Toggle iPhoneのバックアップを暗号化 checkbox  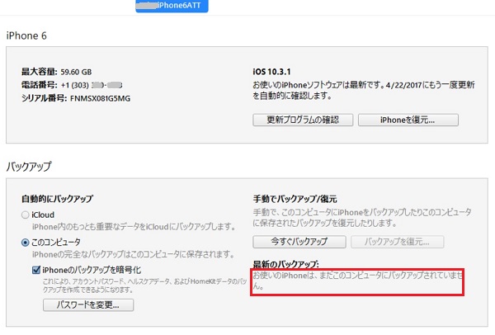click(x=36, y=270)
